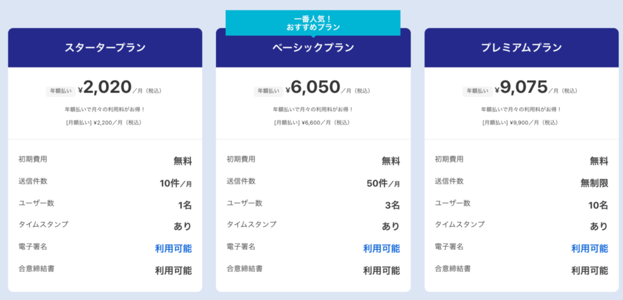Select the ベーシックプラン header
This screenshot has width=623, height=300.
(x=313, y=47)
